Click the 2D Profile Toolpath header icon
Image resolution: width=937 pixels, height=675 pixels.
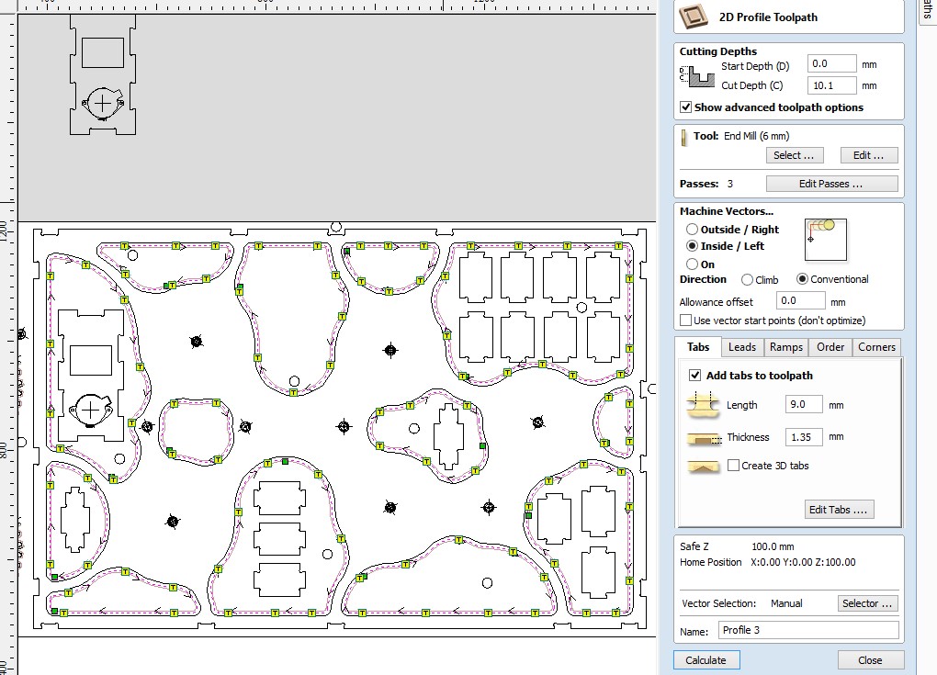[694, 16]
